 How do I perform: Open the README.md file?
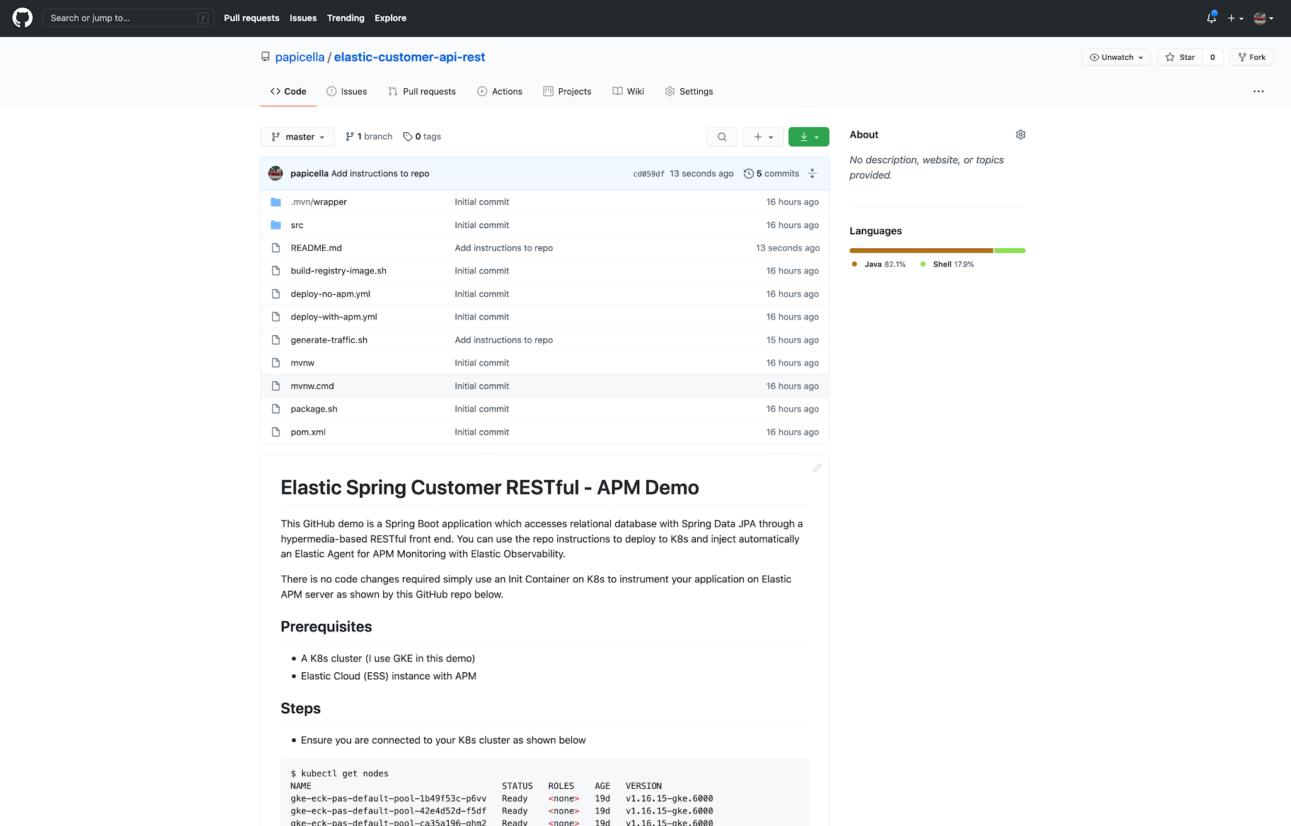pyautogui.click(x=316, y=248)
